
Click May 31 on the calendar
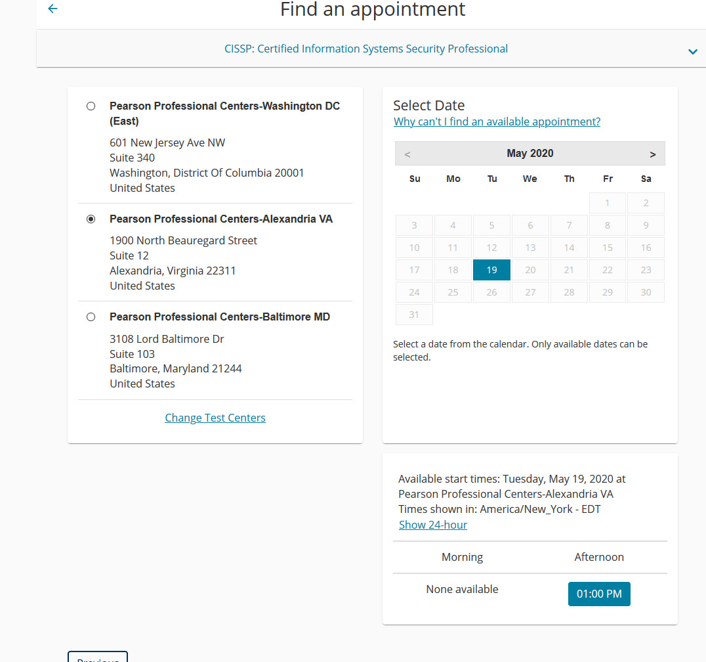[x=414, y=315]
